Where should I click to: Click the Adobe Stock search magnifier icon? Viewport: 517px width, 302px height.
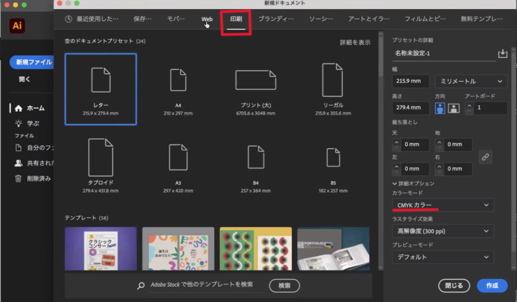tap(141, 285)
